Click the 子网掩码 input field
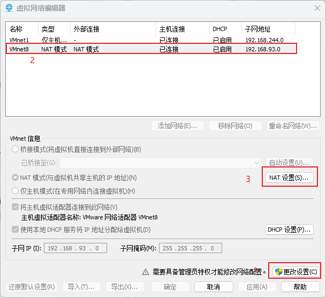The height and width of the screenshot is (298, 326). [191, 248]
